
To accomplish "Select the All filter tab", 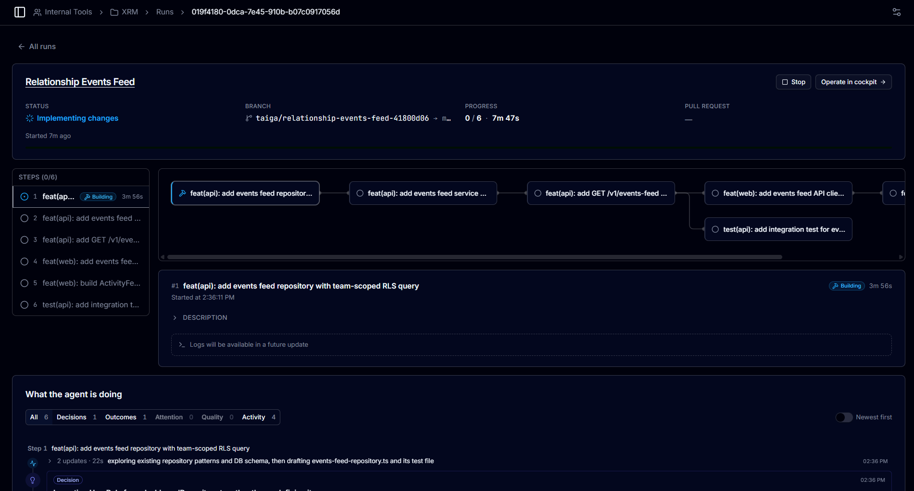I will coord(39,417).
